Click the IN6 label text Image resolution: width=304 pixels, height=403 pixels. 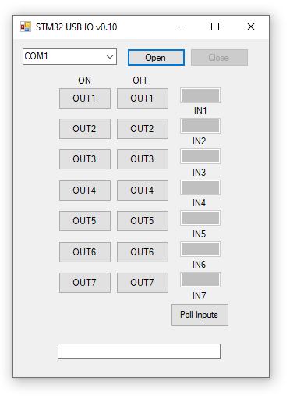click(x=199, y=265)
